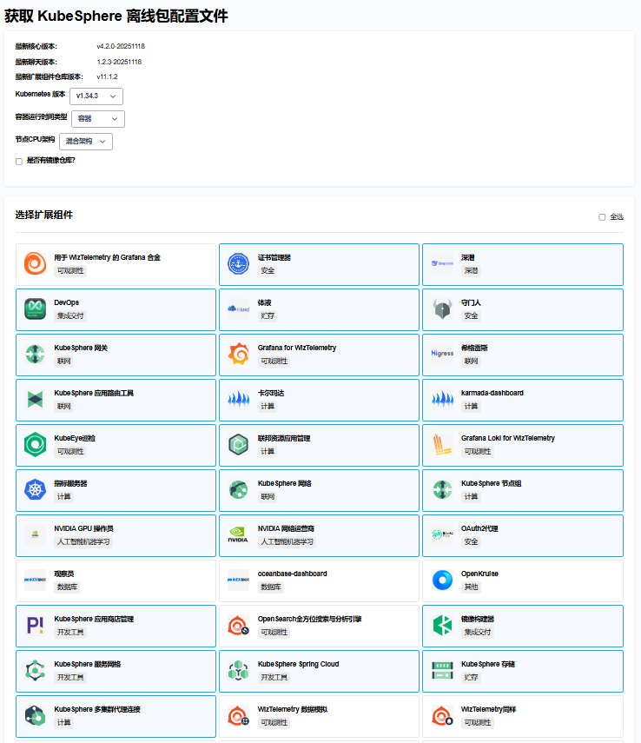
Task: Click the KubeSphere 应用商店管理 icon
Action: (35, 625)
